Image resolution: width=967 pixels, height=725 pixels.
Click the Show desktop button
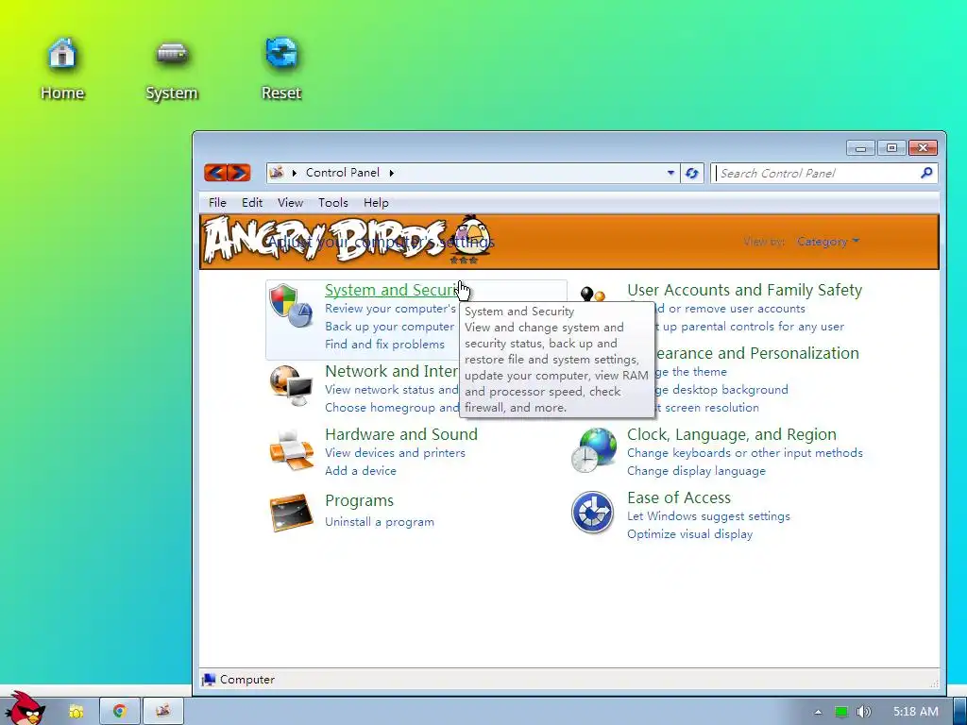pos(960,712)
